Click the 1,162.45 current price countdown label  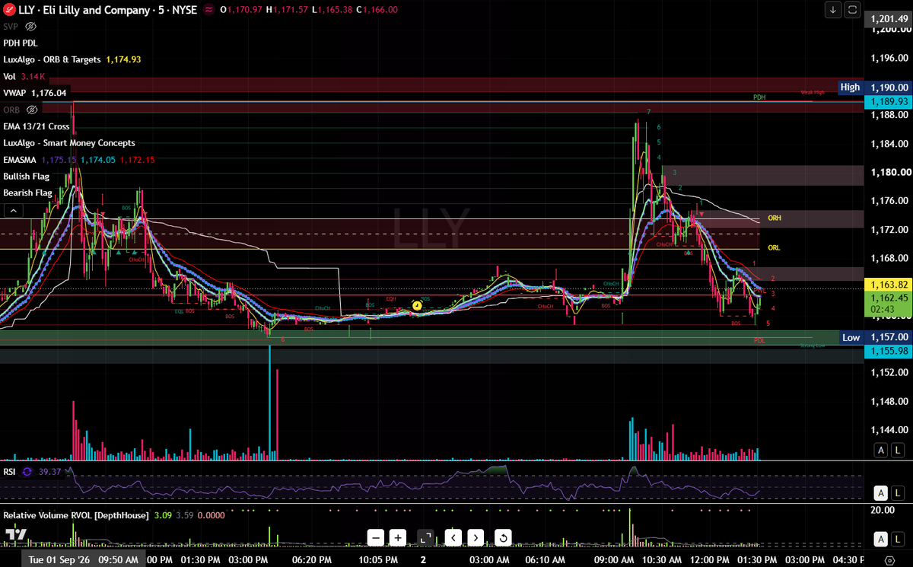pos(888,304)
